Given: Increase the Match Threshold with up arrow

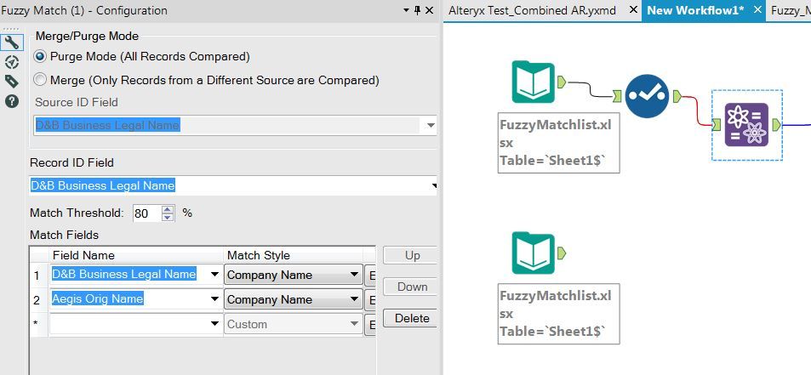Looking at the screenshot, I should 168,209.
